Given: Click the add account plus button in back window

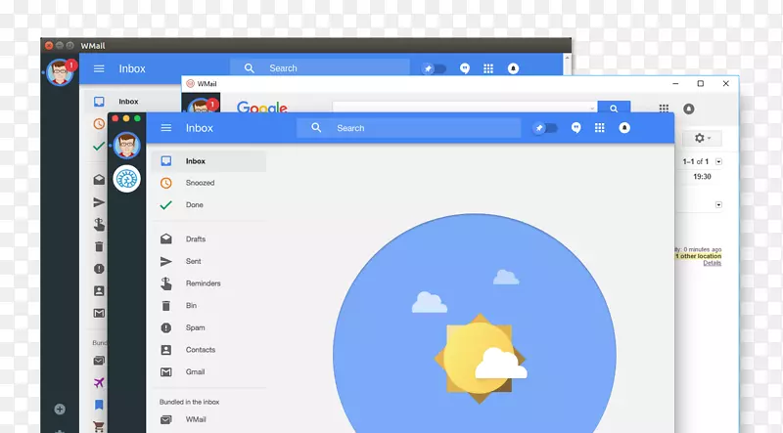Looking at the screenshot, I should click(x=60, y=410).
